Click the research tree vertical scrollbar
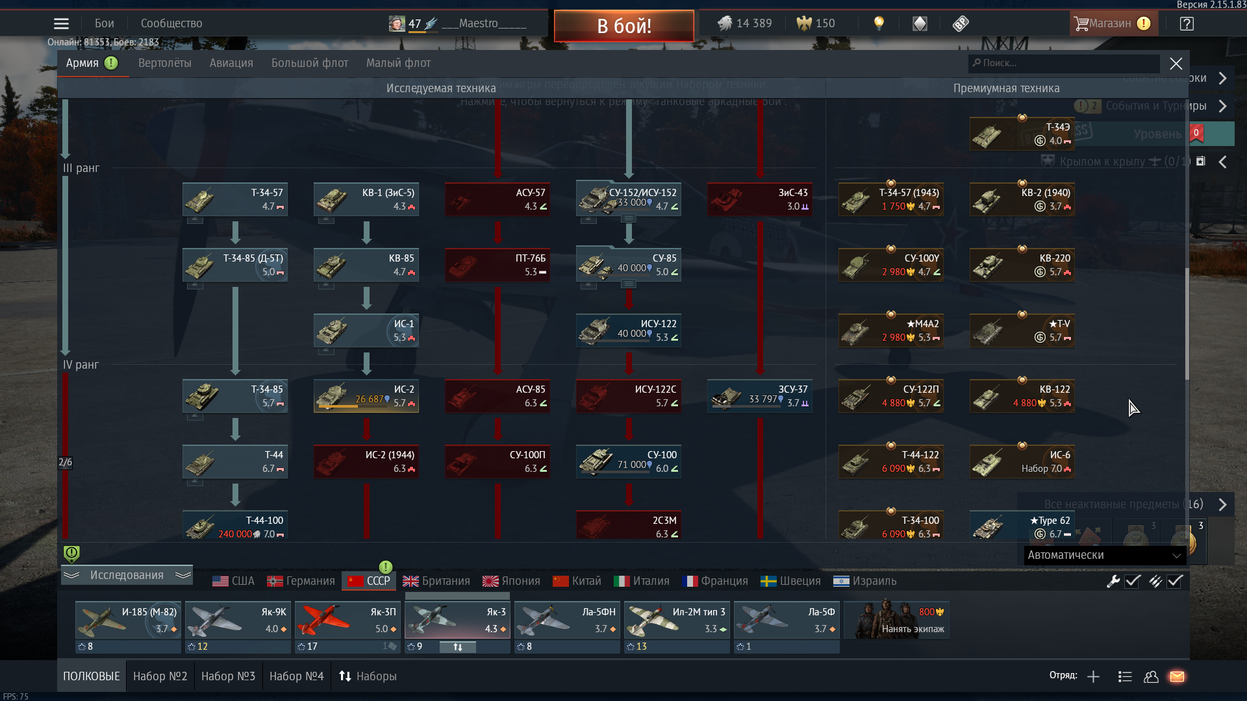 pos(1187,325)
